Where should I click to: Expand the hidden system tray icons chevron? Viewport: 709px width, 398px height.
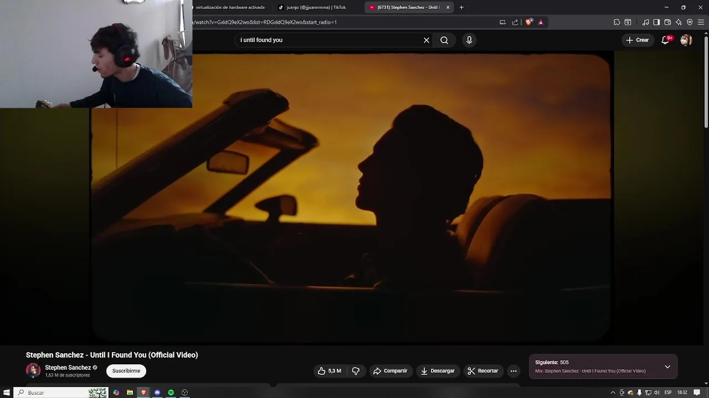(x=613, y=392)
